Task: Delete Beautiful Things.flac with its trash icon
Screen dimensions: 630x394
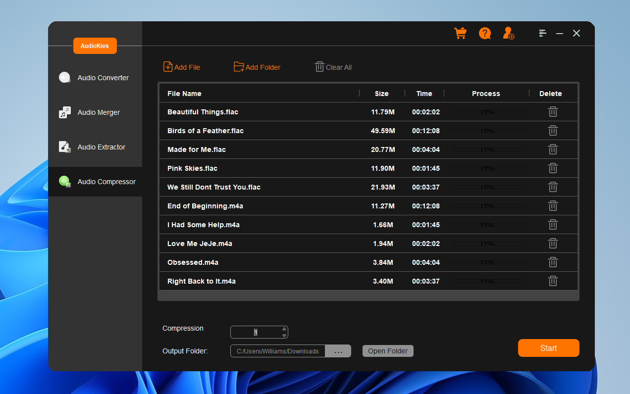Action: point(553,112)
